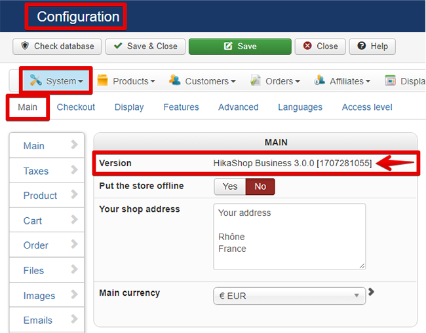Screen dimensions: 426x333
Task: Click the green Save button
Action: [x=240, y=46]
